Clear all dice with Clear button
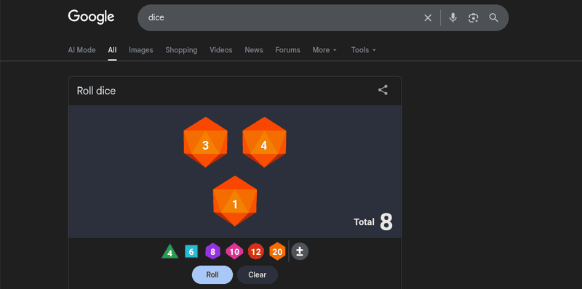 click(258, 274)
